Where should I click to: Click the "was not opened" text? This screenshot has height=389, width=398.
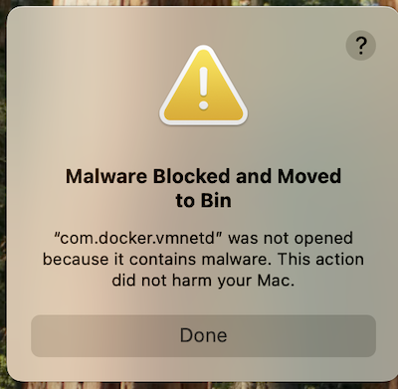point(291,239)
